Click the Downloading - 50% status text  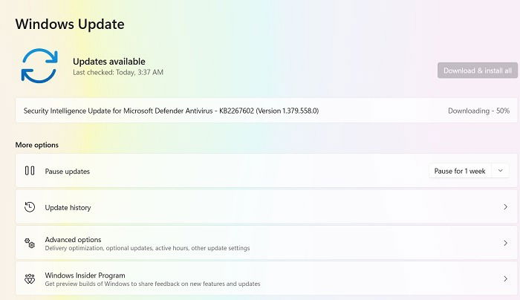click(478, 111)
